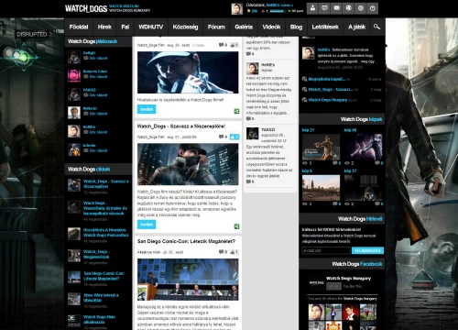Open the Blog menu item
This screenshot has width=458, height=330.
click(296, 27)
